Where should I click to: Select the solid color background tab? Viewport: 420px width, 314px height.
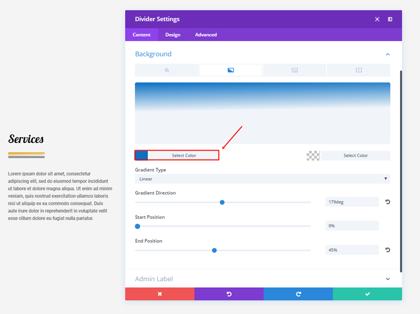tap(167, 70)
